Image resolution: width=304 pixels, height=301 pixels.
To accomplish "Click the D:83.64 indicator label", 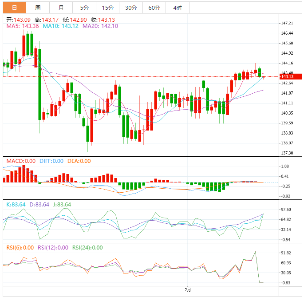I will [39, 204].
